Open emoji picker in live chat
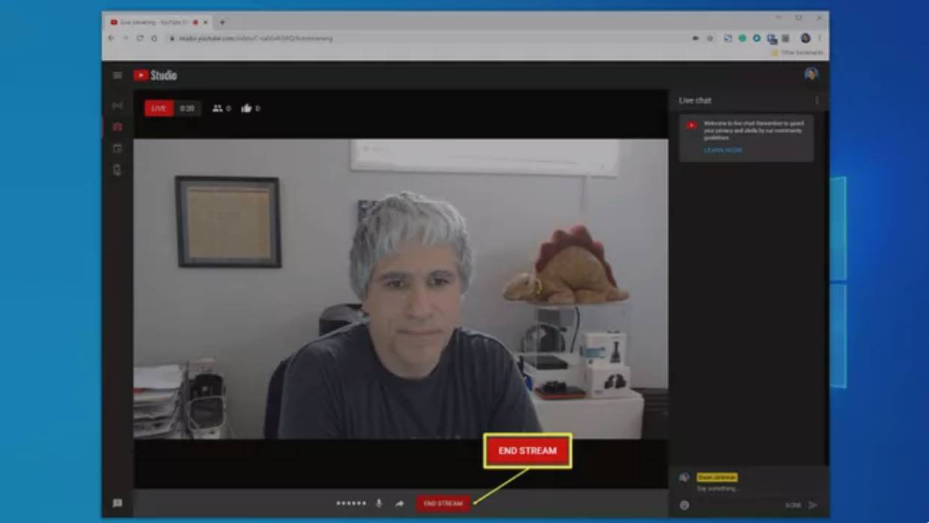 pyautogui.click(x=684, y=505)
